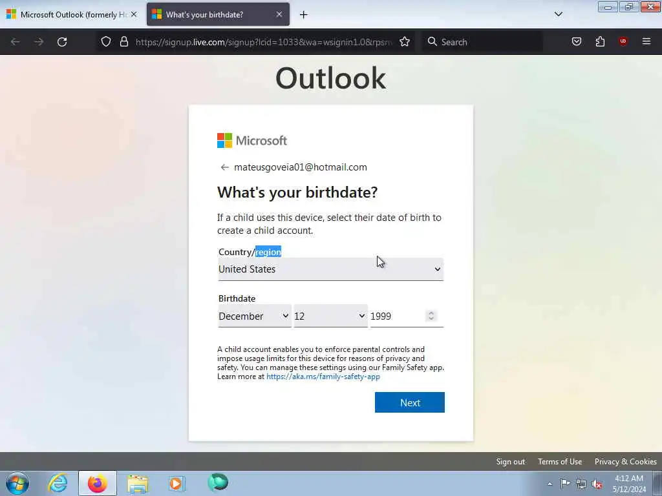Click mateusgoveia01@hotmail.com text
The height and width of the screenshot is (496, 662).
[301, 167]
